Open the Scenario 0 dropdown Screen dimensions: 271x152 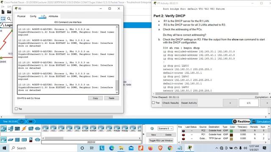pos(165,128)
